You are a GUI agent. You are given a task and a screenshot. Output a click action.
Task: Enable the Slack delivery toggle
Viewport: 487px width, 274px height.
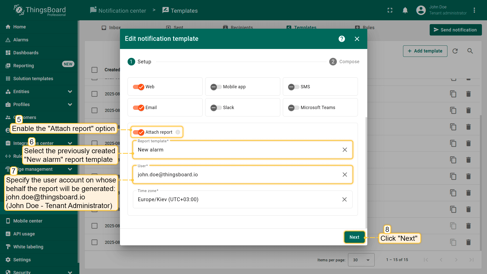[x=216, y=108]
